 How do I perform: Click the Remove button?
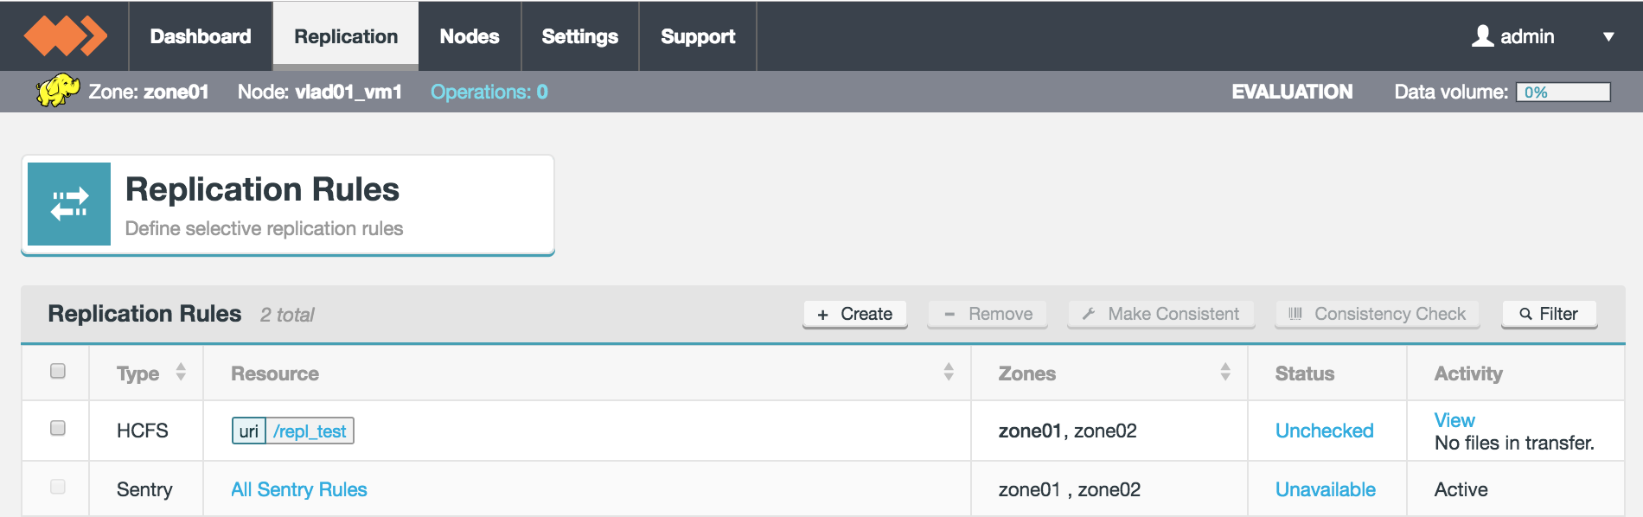pyautogui.click(x=988, y=314)
